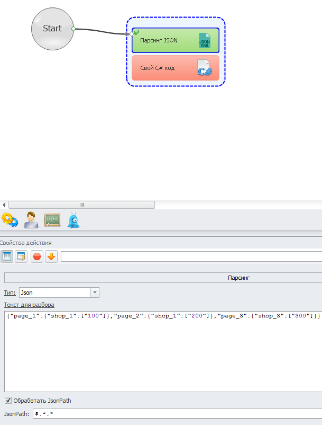Click the Парсинг section header
Screen dimensions: 322x425
pos(238,278)
